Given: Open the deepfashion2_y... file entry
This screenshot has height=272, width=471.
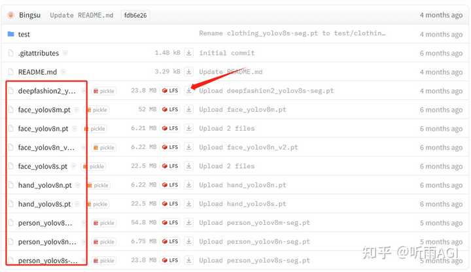Looking at the screenshot, I should (x=47, y=91).
